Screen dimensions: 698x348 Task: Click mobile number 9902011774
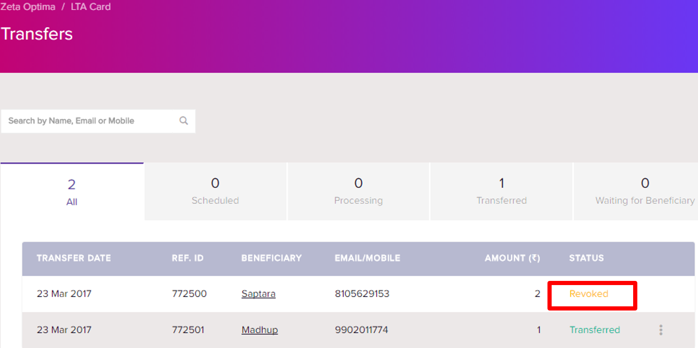coord(361,330)
